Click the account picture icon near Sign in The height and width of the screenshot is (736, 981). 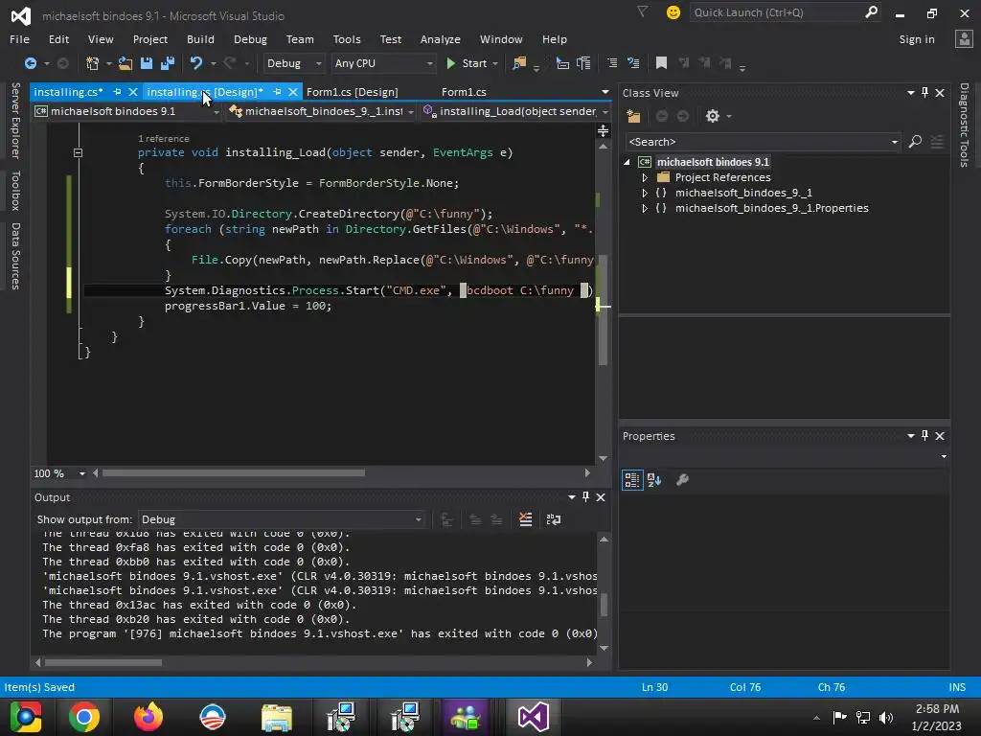[964, 38]
